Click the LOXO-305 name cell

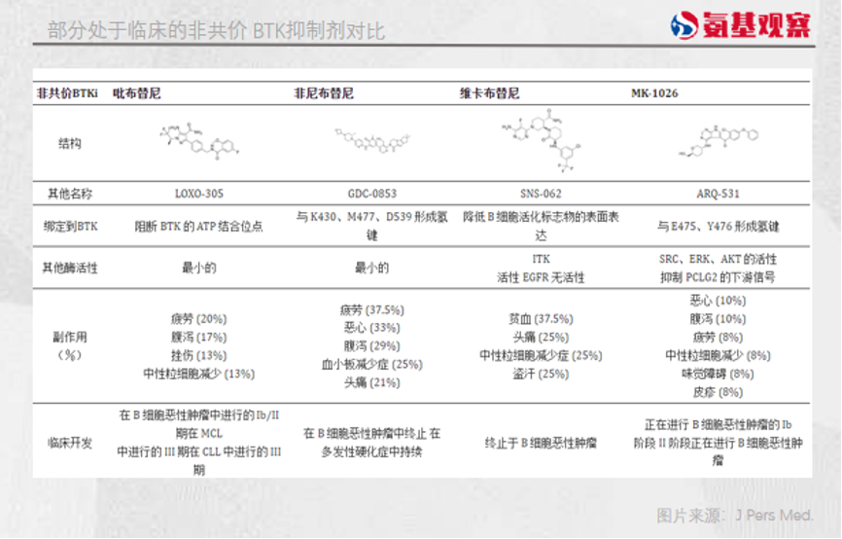[197, 194]
